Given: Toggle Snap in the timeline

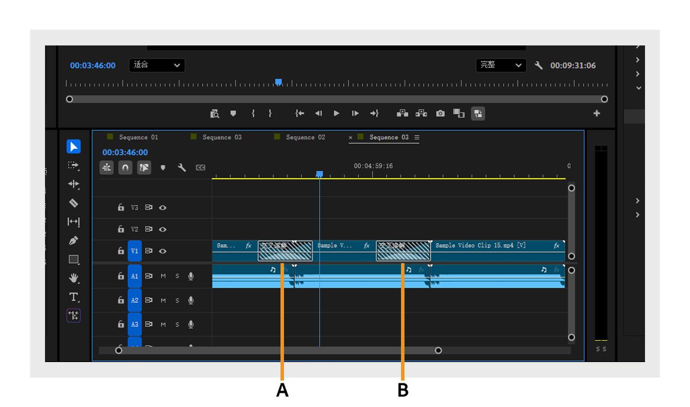Looking at the screenshot, I should 125,168.
